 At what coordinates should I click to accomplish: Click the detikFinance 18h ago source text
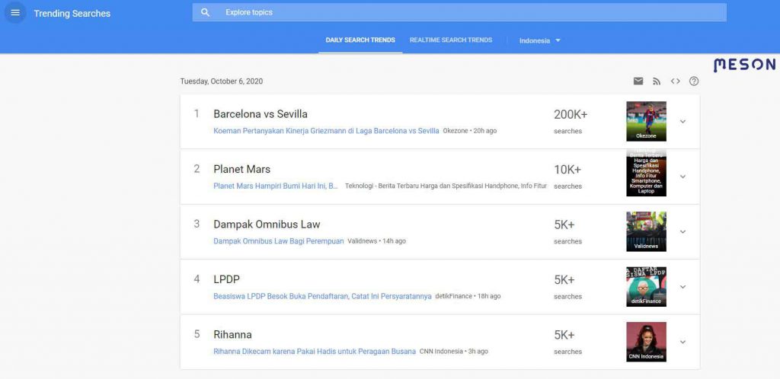468,296
